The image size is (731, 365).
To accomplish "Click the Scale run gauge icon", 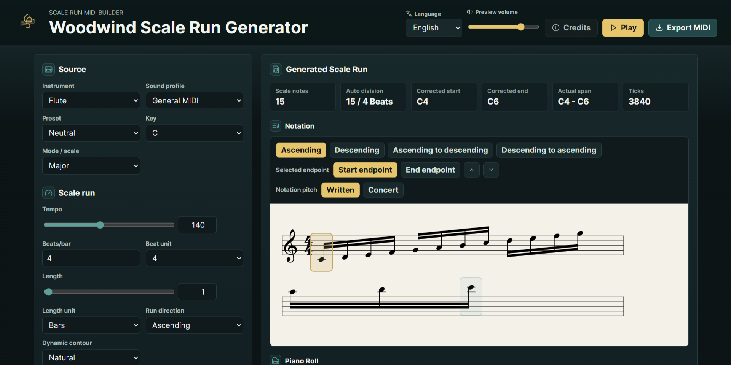I will (48, 193).
